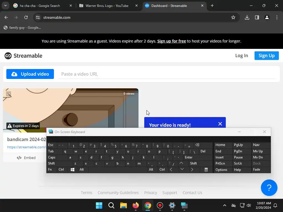Click the Enter key on On-Screen Keyboard
This screenshot has height=212, width=283.
198,157
